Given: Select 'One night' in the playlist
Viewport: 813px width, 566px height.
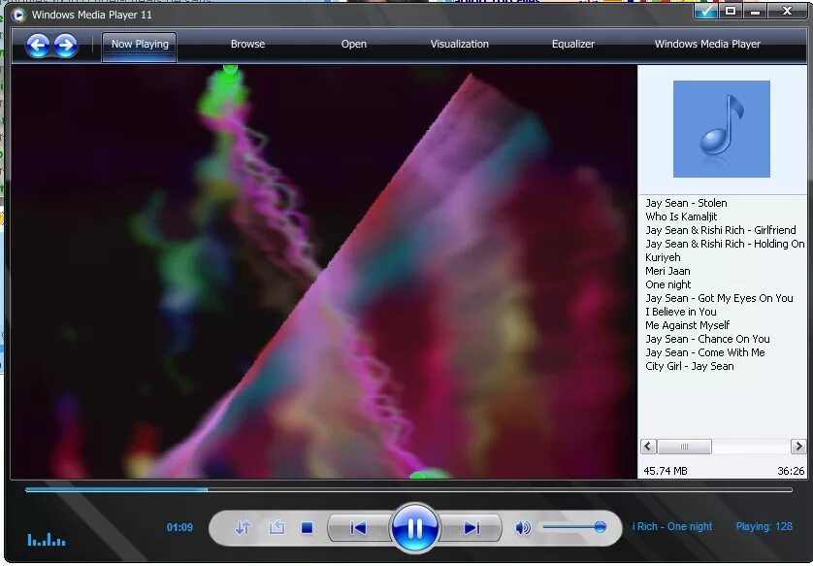Looking at the screenshot, I should click(667, 284).
